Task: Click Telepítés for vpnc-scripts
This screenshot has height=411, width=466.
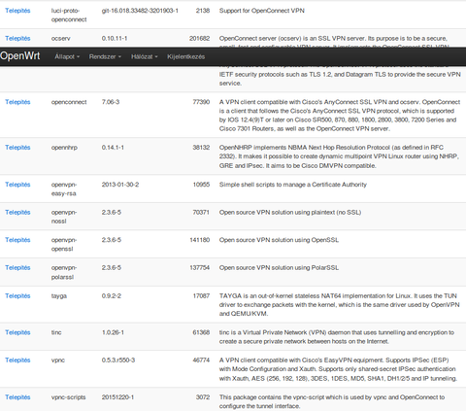Action: (17, 397)
